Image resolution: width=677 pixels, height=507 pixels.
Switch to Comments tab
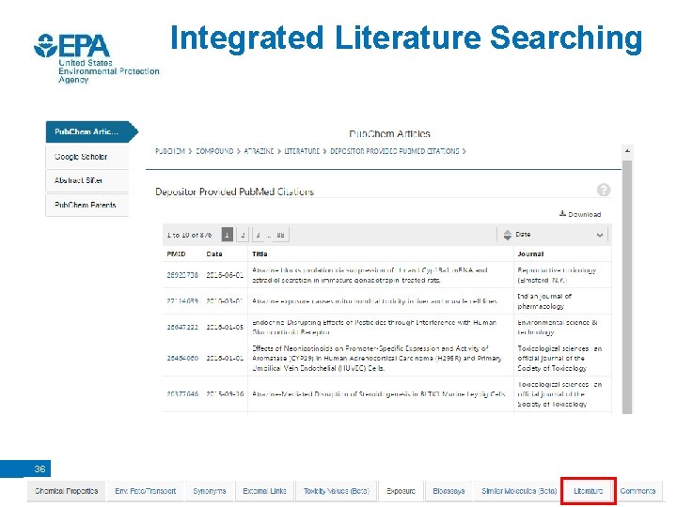tap(638, 491)
